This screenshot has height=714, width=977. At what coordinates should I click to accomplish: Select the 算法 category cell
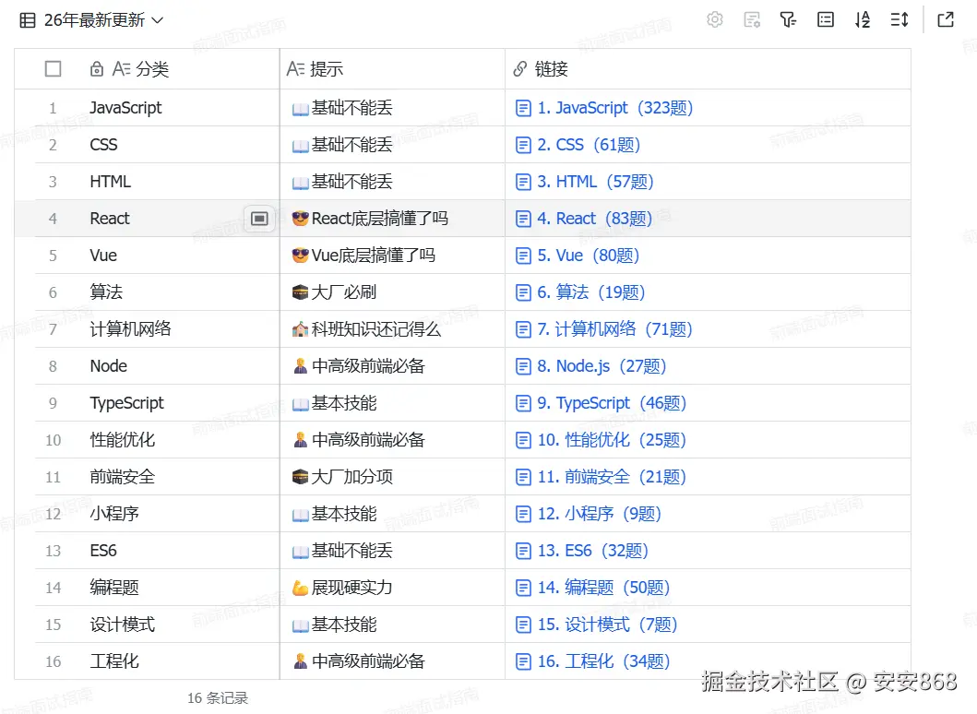click(x=174, y=292)
